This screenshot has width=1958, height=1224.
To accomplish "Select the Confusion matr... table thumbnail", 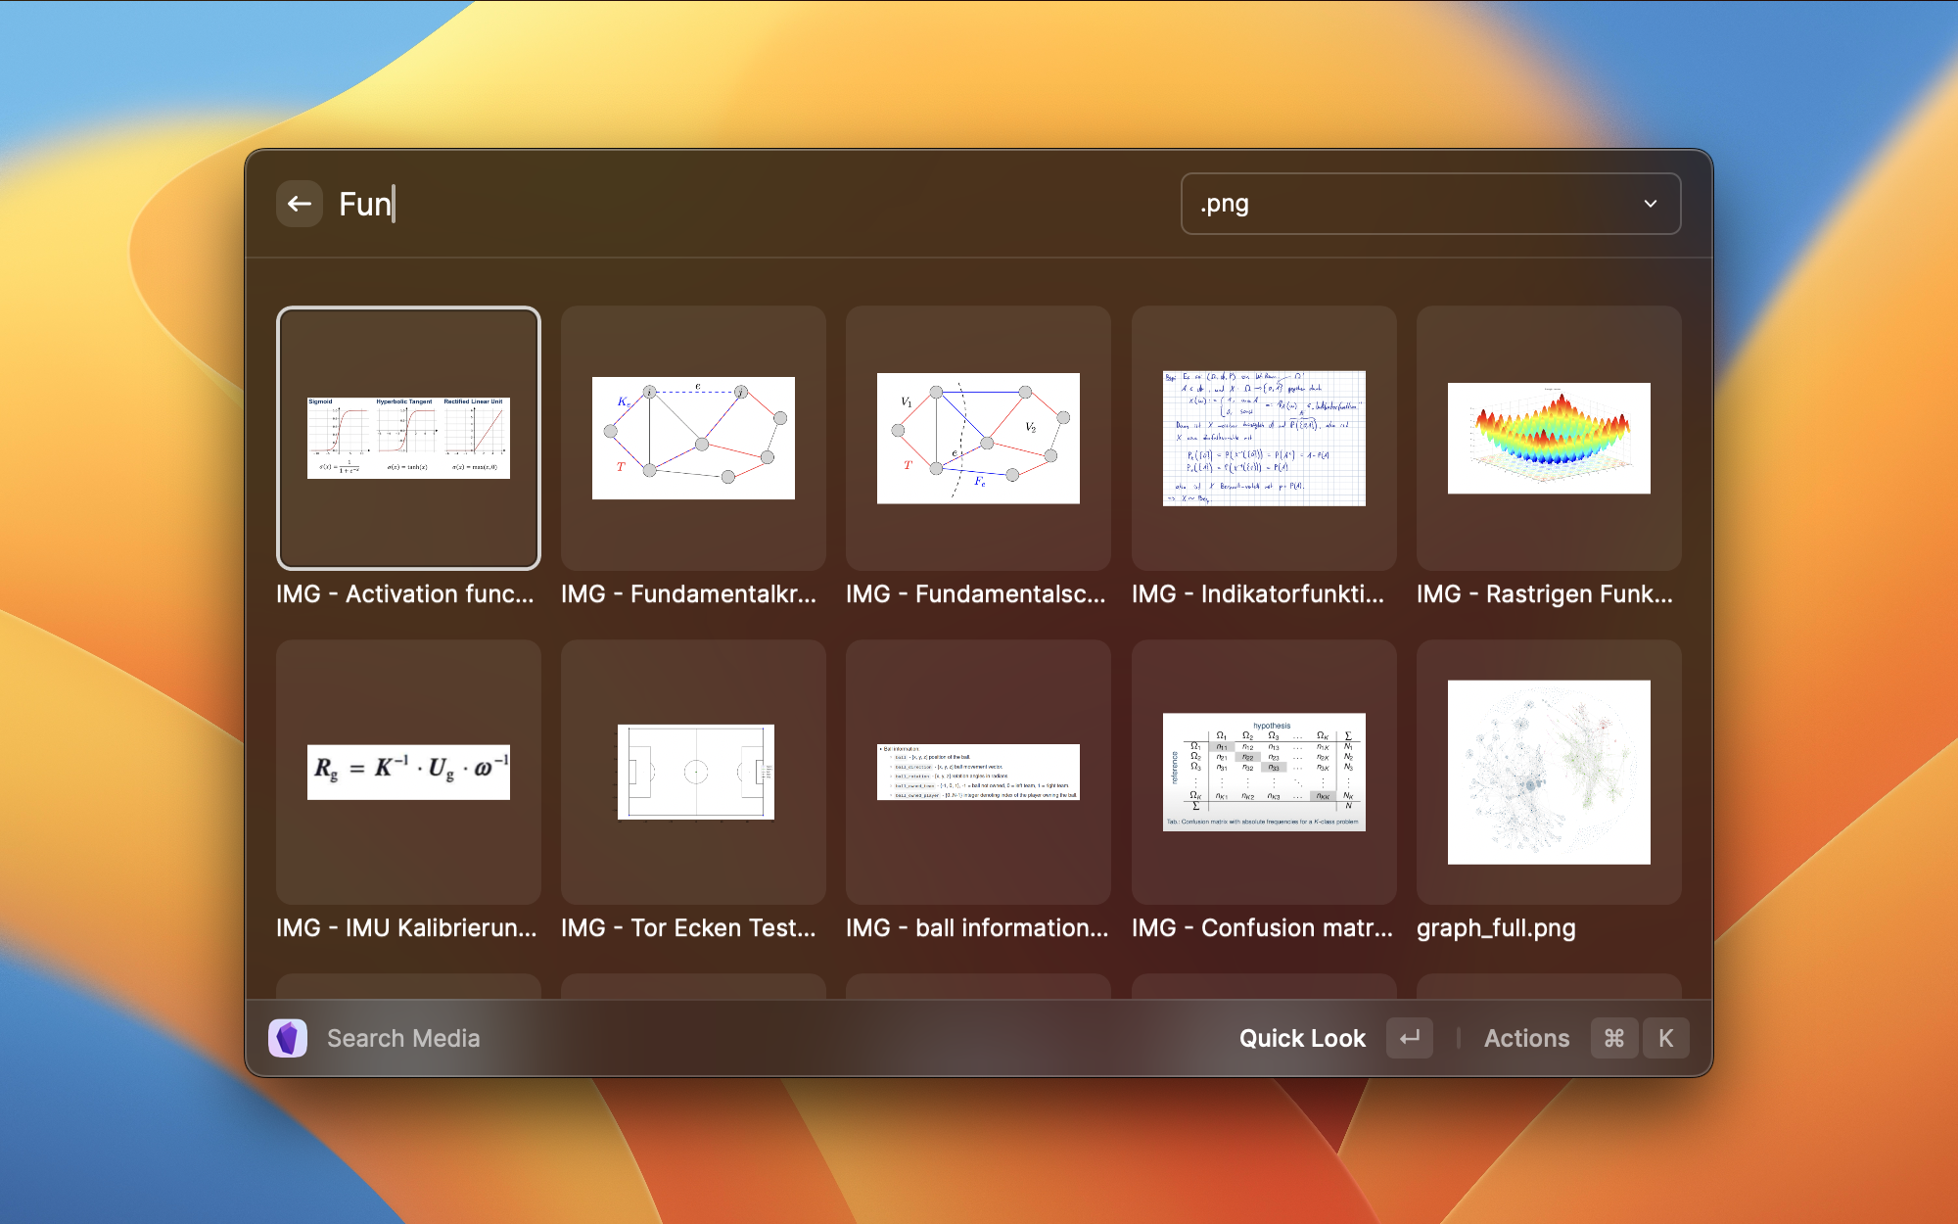I will 1264,772.
